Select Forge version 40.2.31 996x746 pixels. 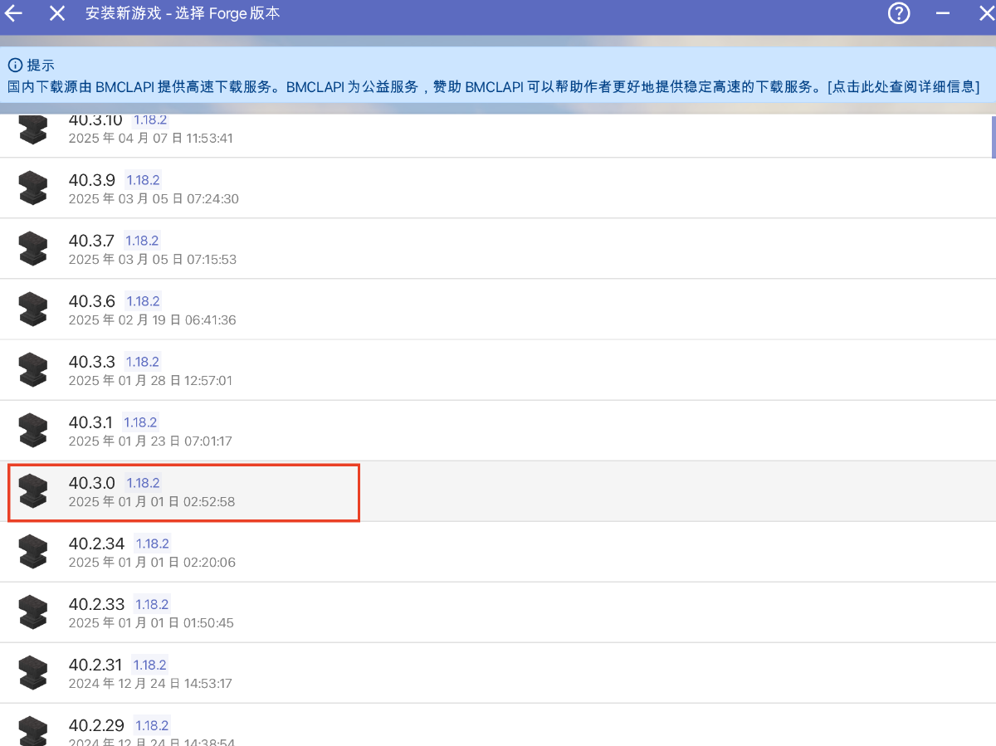[x=95, y=665]
